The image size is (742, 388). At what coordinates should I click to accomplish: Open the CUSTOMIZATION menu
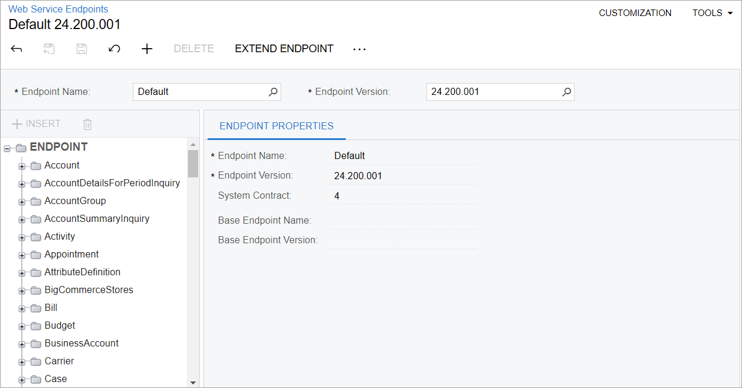tap(635, 13)
